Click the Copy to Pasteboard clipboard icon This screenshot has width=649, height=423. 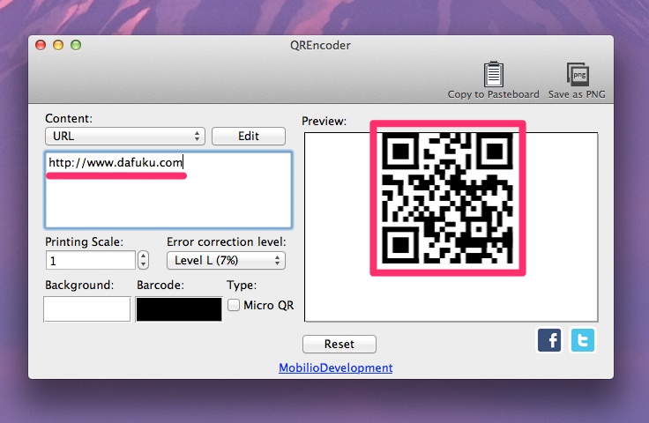(494, 74)
